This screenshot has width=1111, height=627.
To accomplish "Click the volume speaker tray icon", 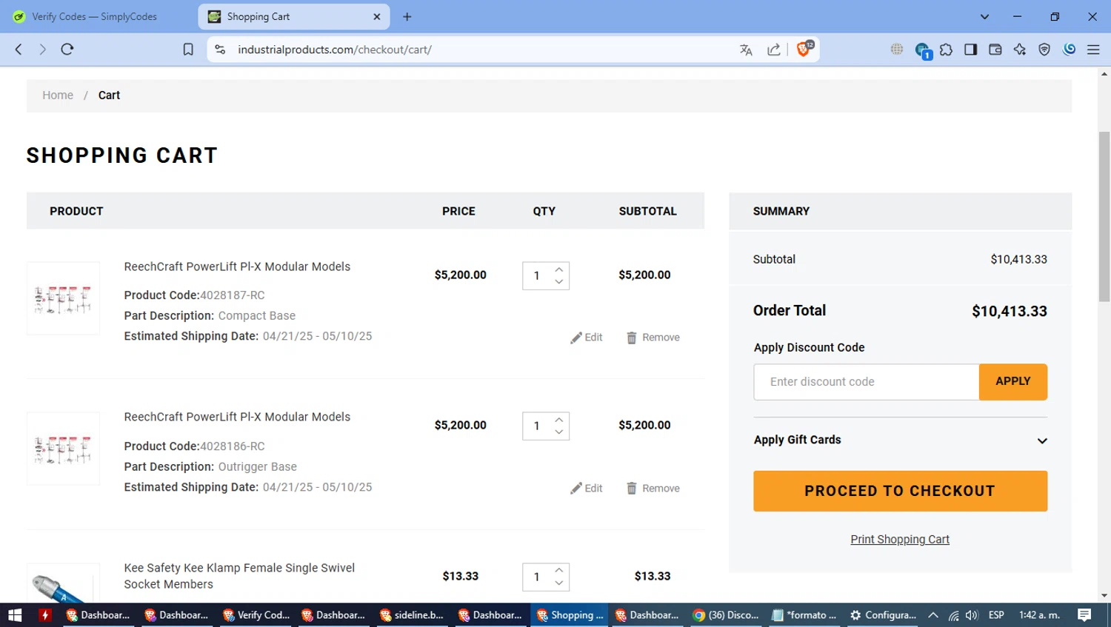I will click(972, 615).
